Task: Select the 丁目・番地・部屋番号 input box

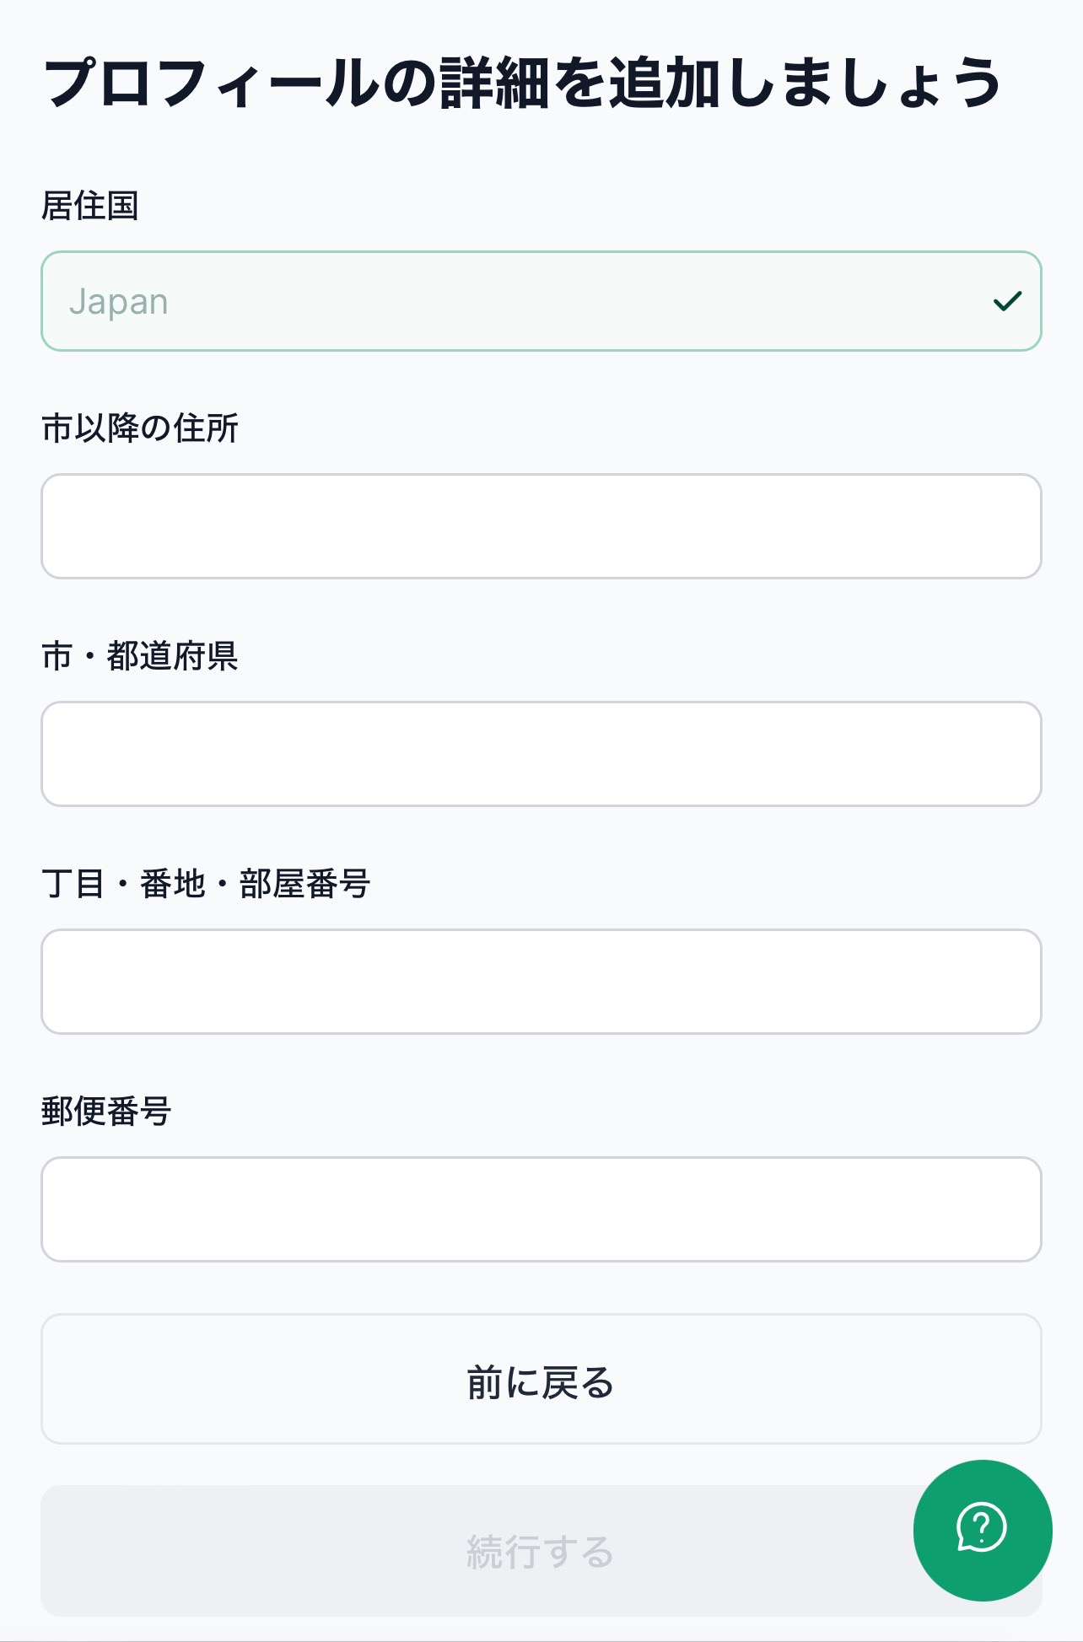Action: (x=541, y=982)
